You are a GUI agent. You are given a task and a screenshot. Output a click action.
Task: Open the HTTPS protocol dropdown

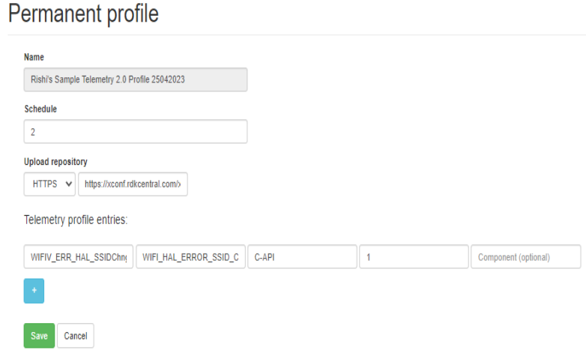pyautogui.click(x=49, y=184)
